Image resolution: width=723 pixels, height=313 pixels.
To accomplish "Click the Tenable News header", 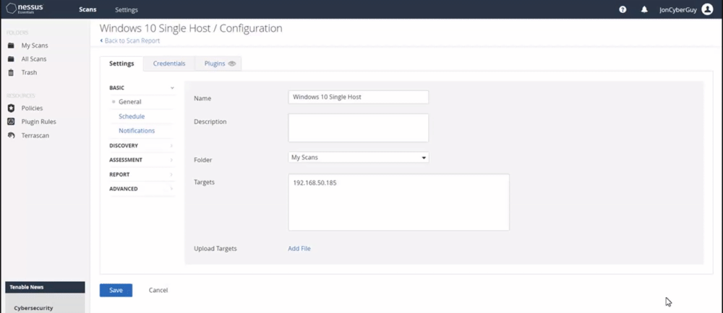I will point(45,287).
